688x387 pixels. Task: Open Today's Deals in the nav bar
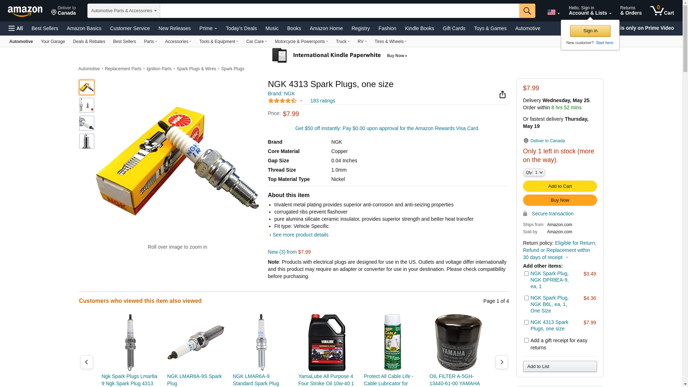point(241,28)
